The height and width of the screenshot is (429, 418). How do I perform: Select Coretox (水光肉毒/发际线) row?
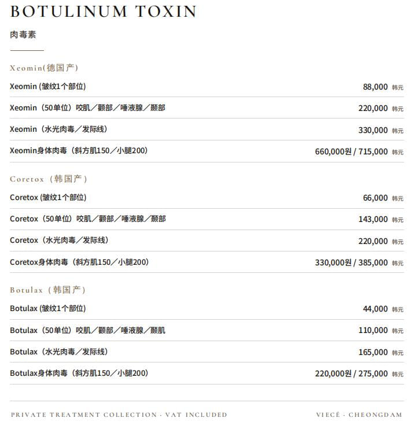coord(207,241)
